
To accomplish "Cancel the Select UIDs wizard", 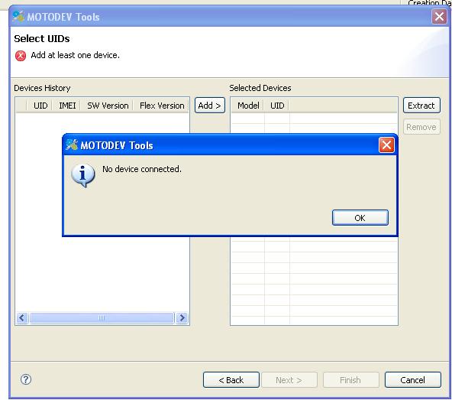I will [413, 380].
